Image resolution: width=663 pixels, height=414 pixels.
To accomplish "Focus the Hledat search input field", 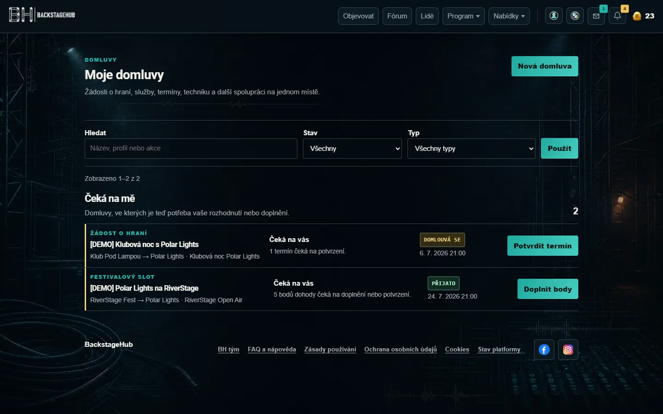I will [191, 149].
